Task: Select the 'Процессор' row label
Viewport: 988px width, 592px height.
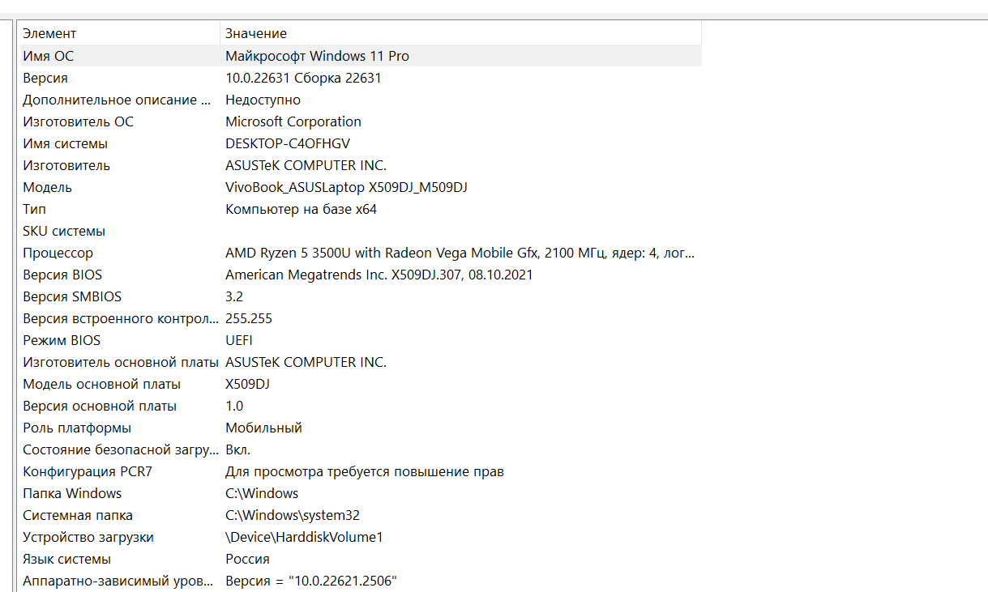Action: click(x=58, y=253)
